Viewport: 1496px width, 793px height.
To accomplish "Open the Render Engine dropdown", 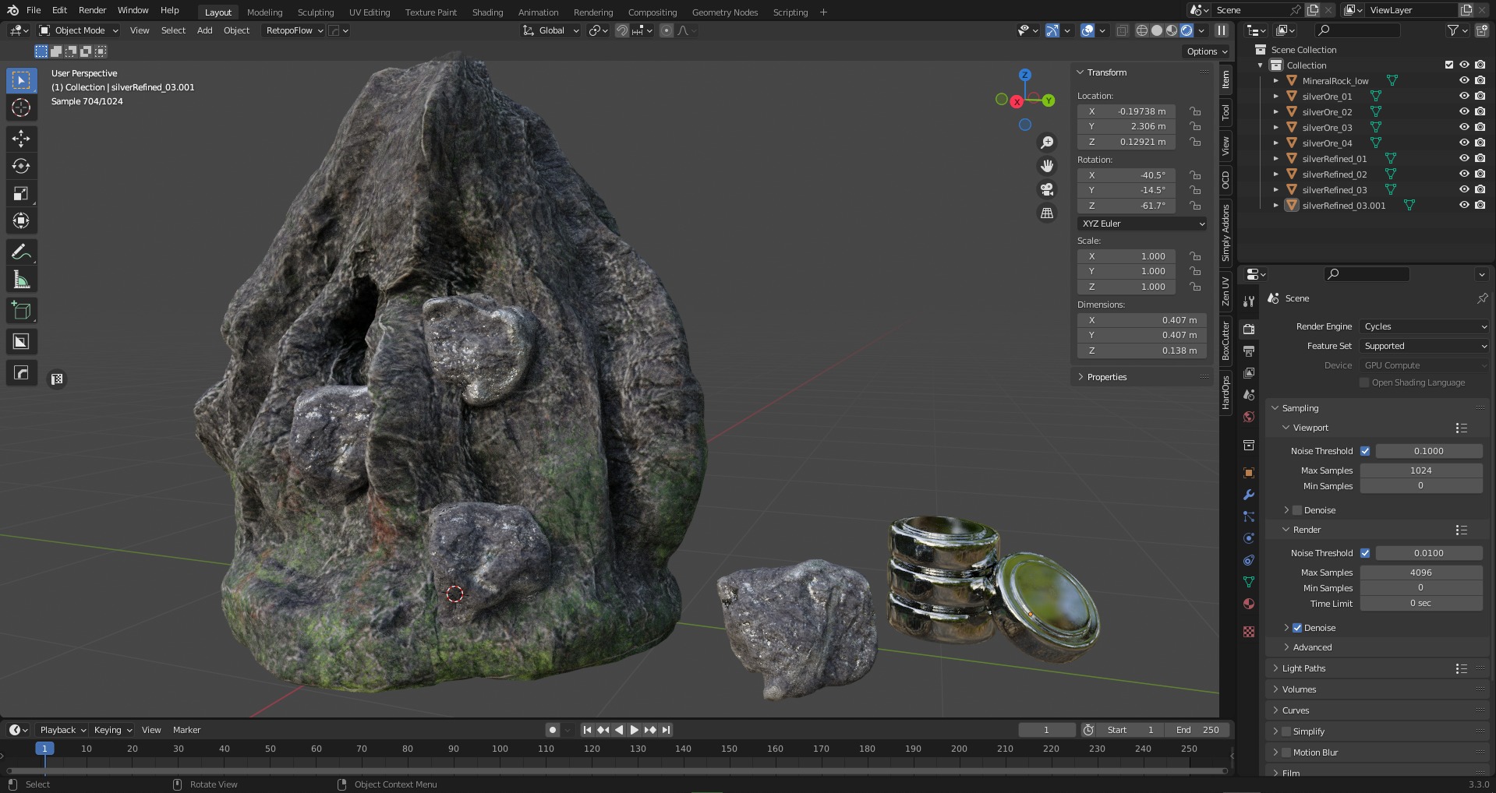I will [x=1423, y=326].
